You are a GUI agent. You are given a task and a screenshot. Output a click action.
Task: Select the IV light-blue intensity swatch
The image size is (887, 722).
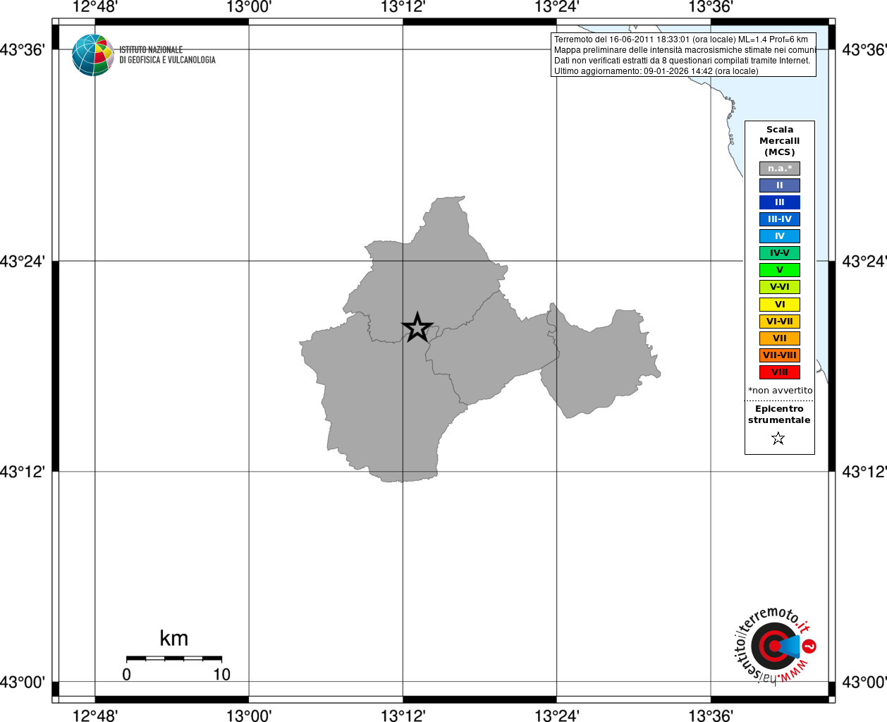(780, 236)
